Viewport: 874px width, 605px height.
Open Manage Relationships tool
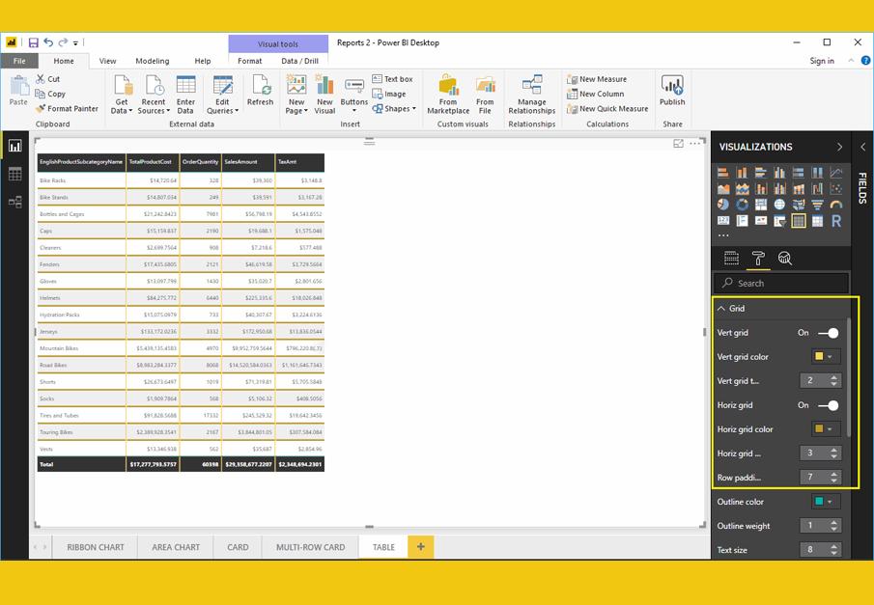click(531, 94)
